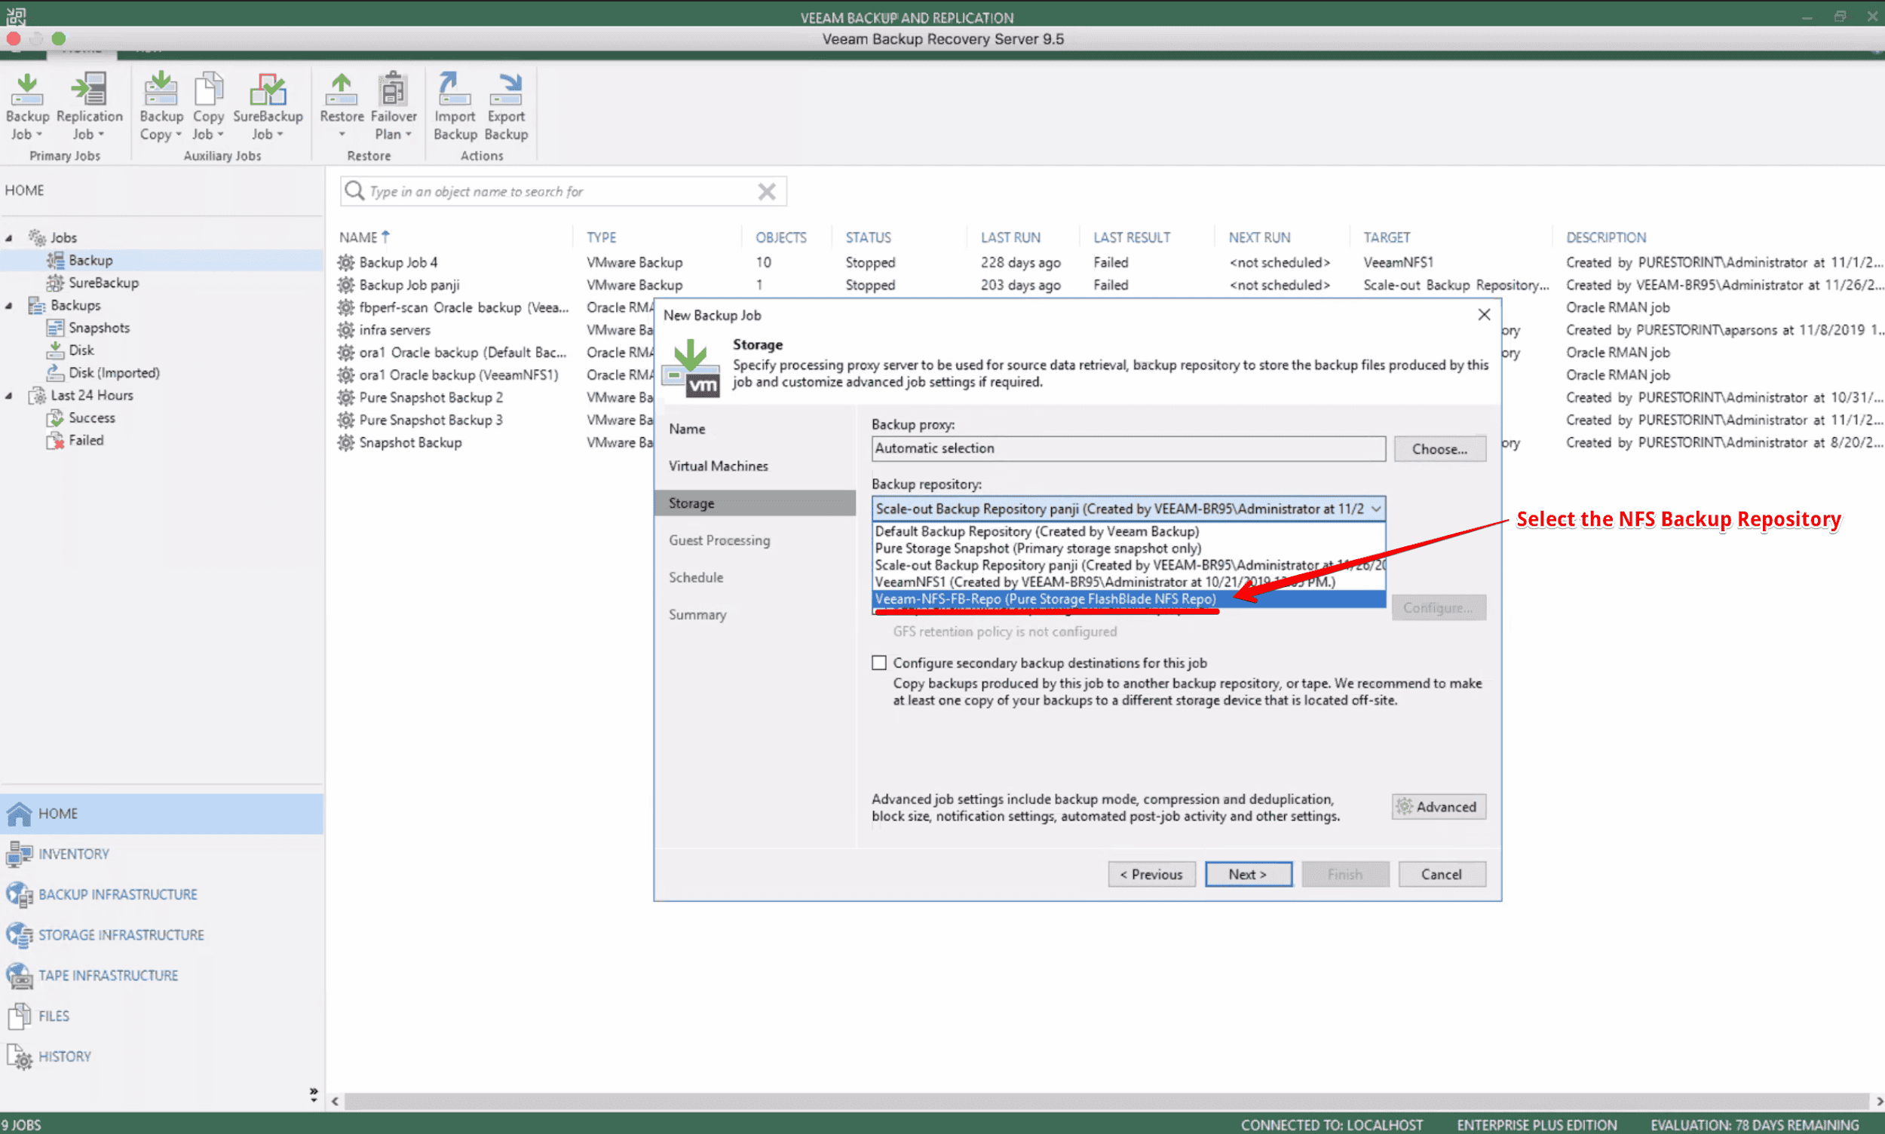
Task: Click the Success tree node icon
Action: tap(55, 418)
